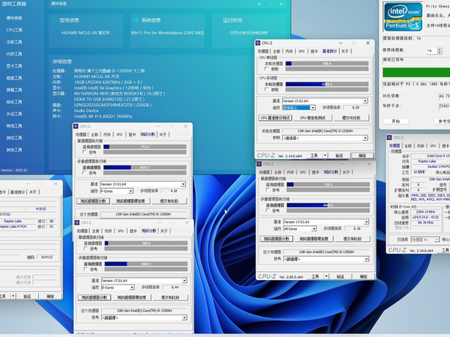The height and width of the screenshot is (337, 450).
Task: Click CPU-Z title icon in All Cores benchmark window
Action: tap(259, 164)
